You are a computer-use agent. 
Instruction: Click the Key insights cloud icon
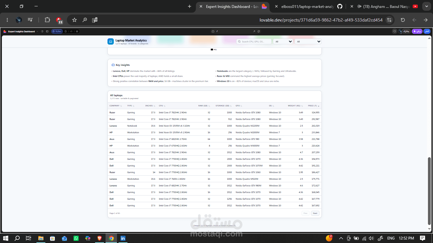(x=113, y=65)
